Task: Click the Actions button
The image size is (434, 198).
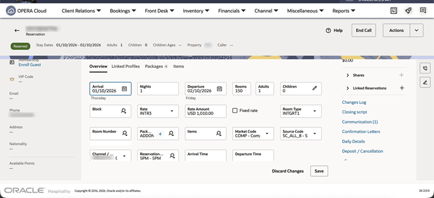Action: pyautogui.click(x=397, y=31)
